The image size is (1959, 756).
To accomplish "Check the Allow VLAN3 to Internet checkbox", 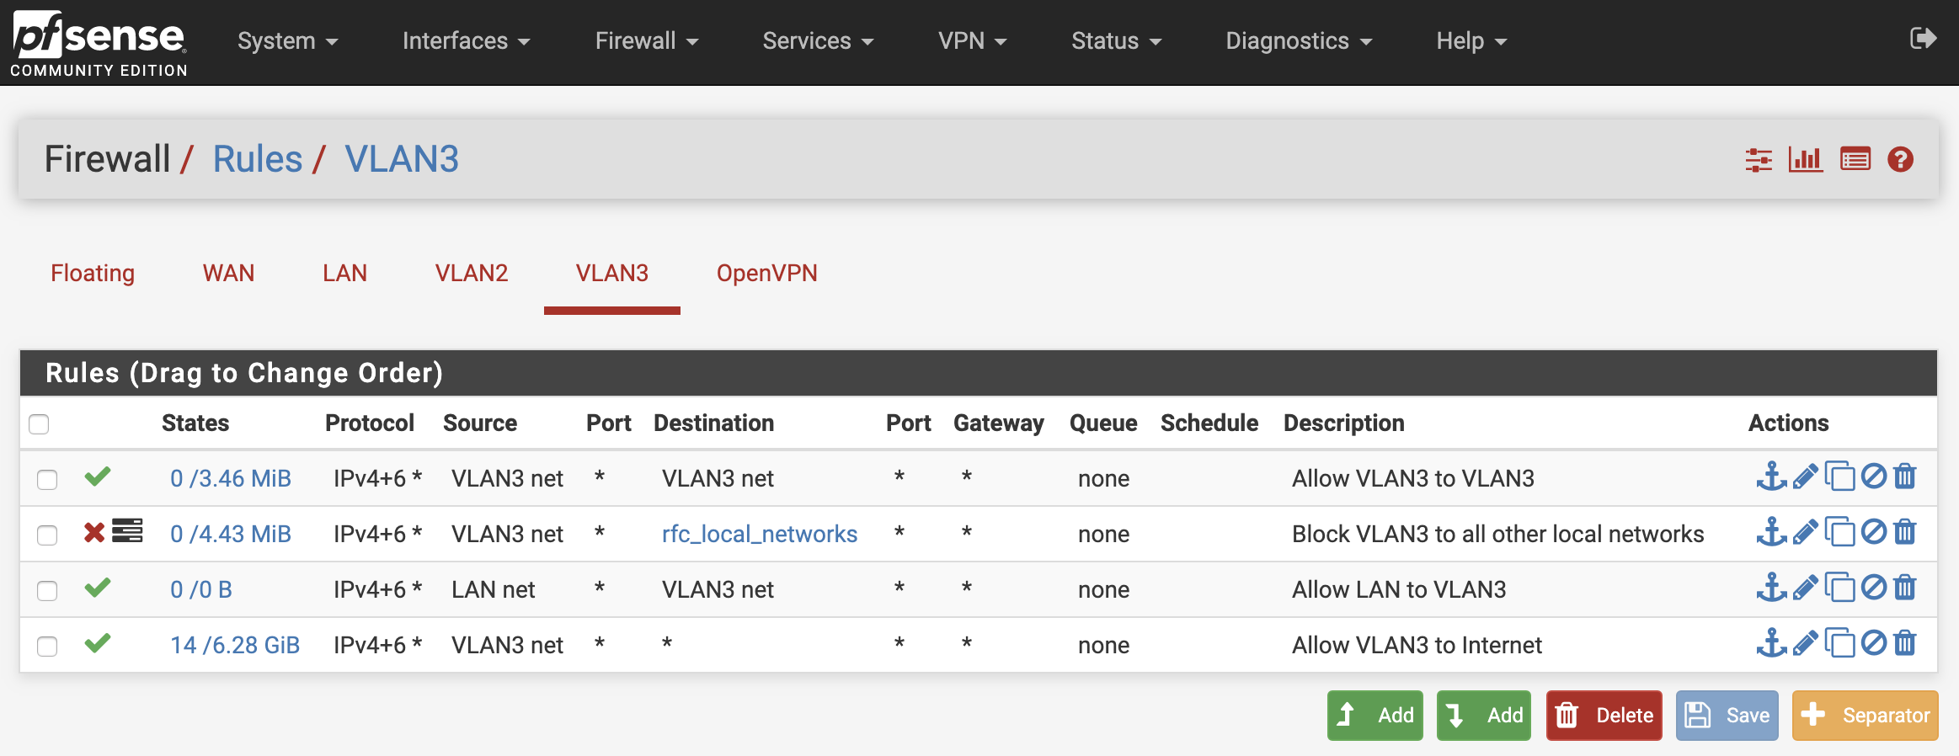I will pos(47,646).
